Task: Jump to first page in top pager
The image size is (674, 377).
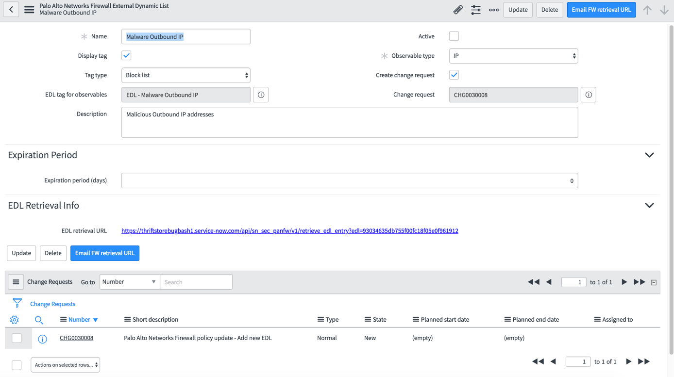Action: [534, 282]
